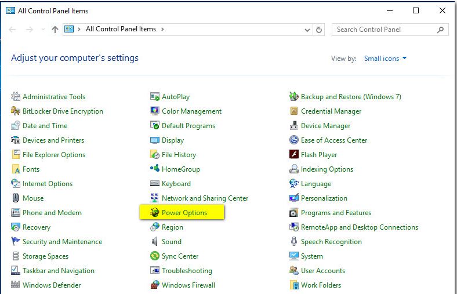Click the Back navigation arrow
This screenshot has height=294, width=457.
pyautogui.click(x=13, y=30)
